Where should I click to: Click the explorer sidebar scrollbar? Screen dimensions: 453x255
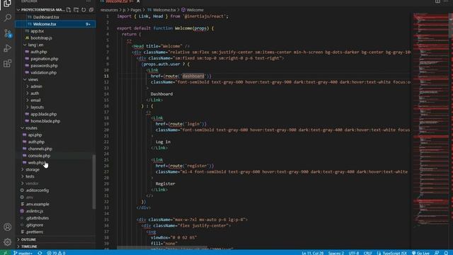tap(93, 181)
